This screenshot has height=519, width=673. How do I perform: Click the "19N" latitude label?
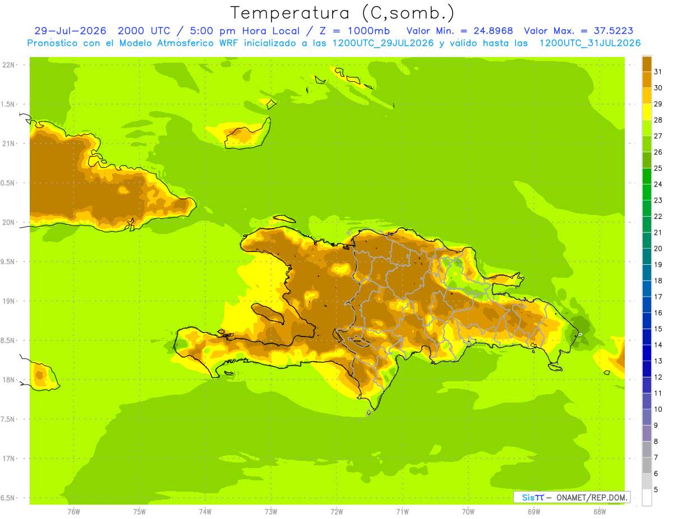click(x=9, y=301)
